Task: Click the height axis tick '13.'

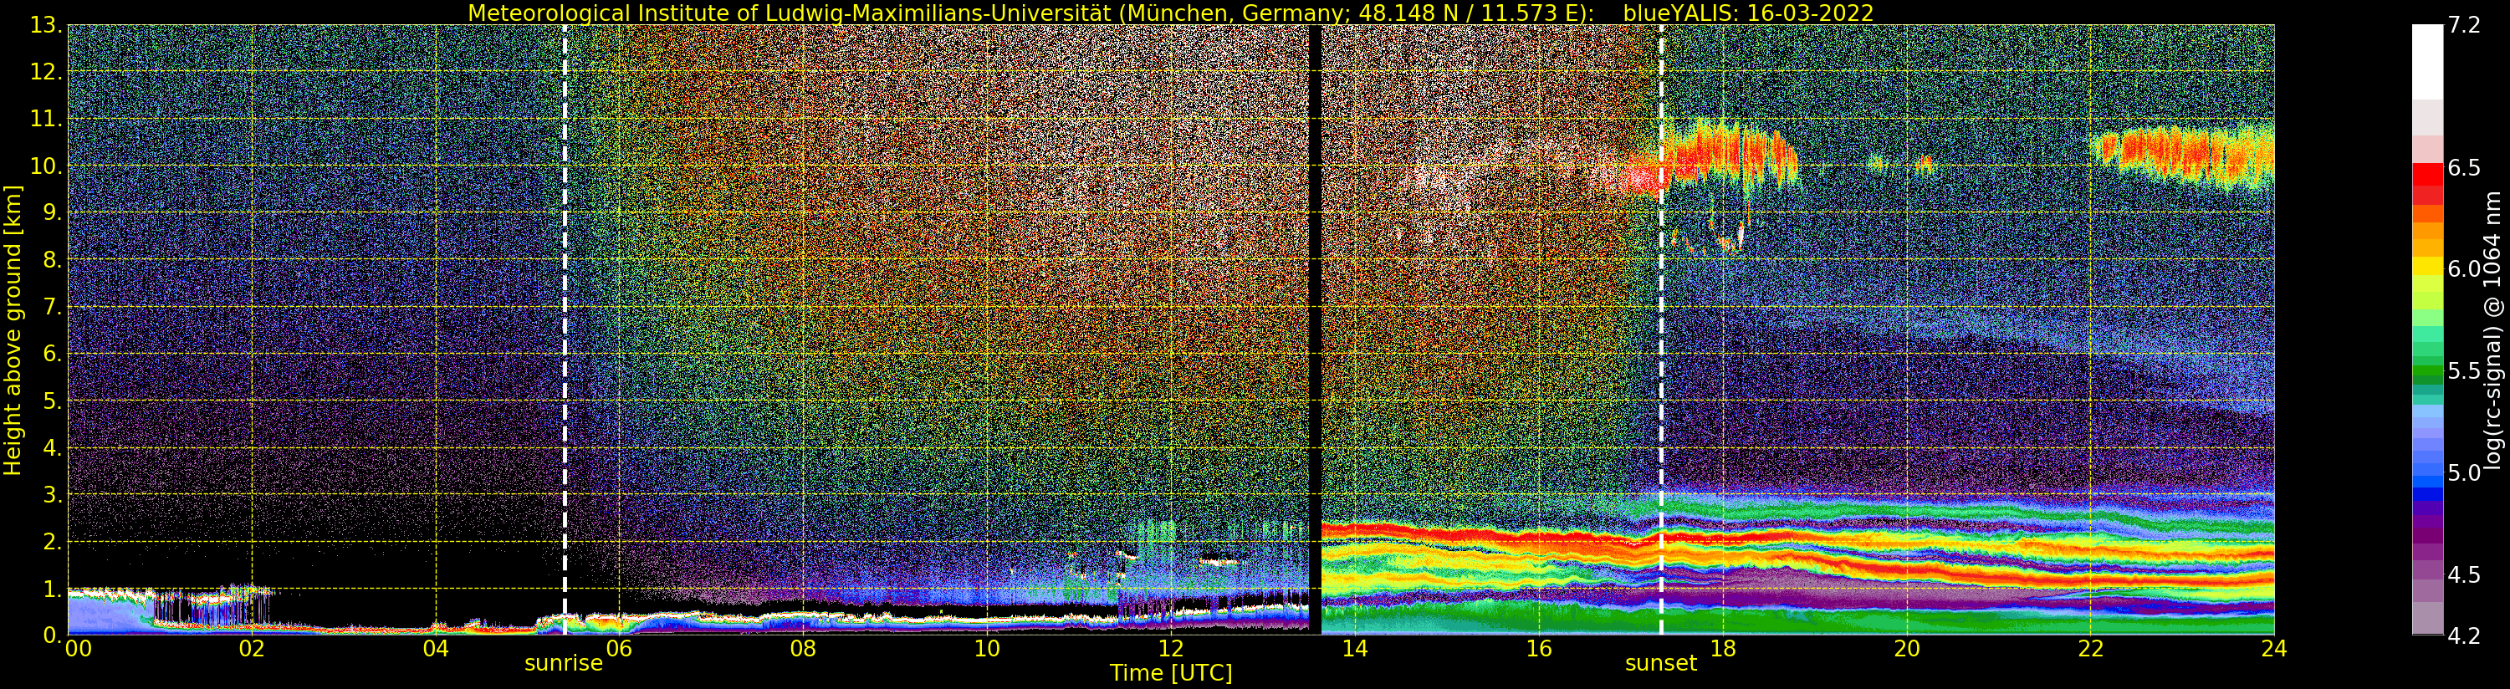Action: (47, 25)
